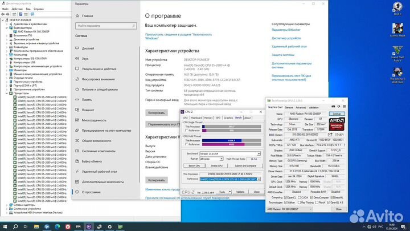Click settings search field Найти параметр
The height and width of the screenshot is (231, 410).
pyautogui.click(x=106, y=26)
